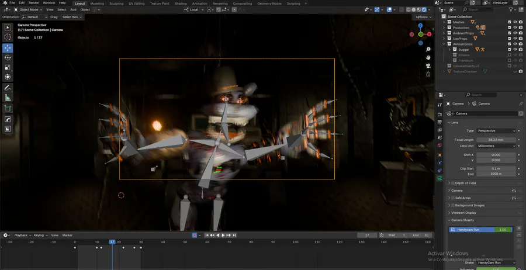Switch to the Modeling workspace tab
This screenshot has height=270, width=526.
(x=97, y=4)
